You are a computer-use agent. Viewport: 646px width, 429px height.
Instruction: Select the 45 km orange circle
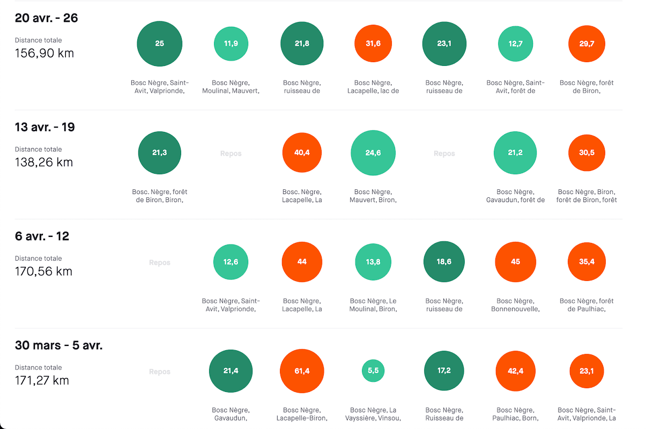(515, 262)
